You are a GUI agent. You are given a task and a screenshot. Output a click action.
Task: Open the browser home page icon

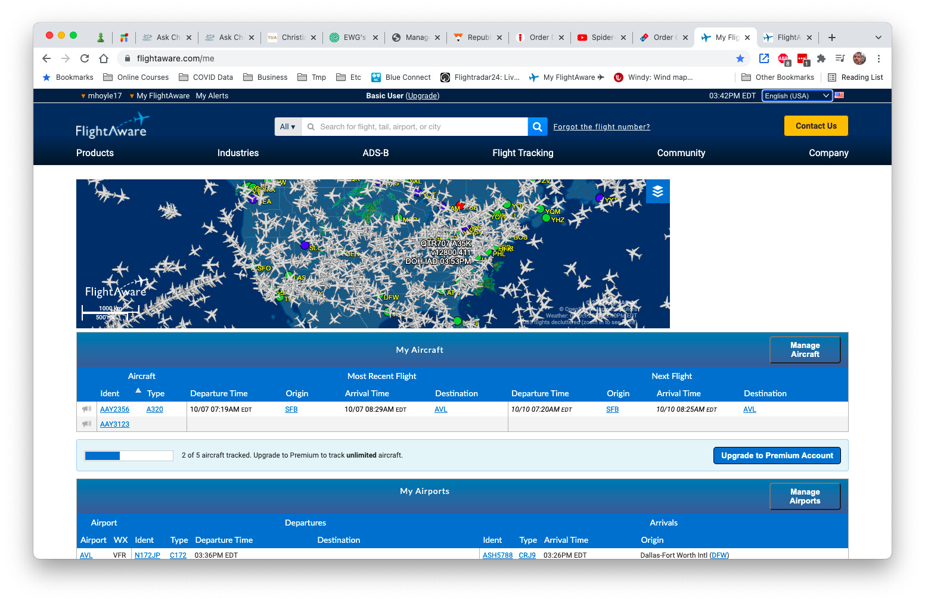coord(104,58)
